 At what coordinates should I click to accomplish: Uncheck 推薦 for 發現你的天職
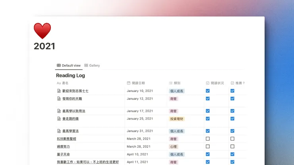tap(232, 98)
